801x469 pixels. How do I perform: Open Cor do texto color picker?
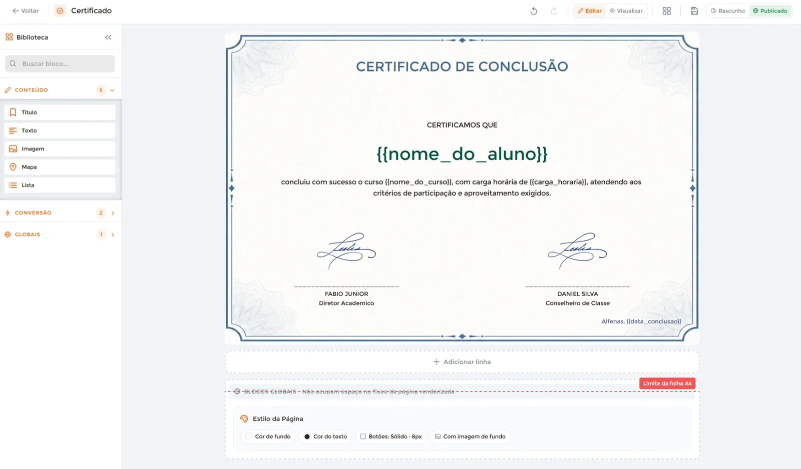(326, 436)
